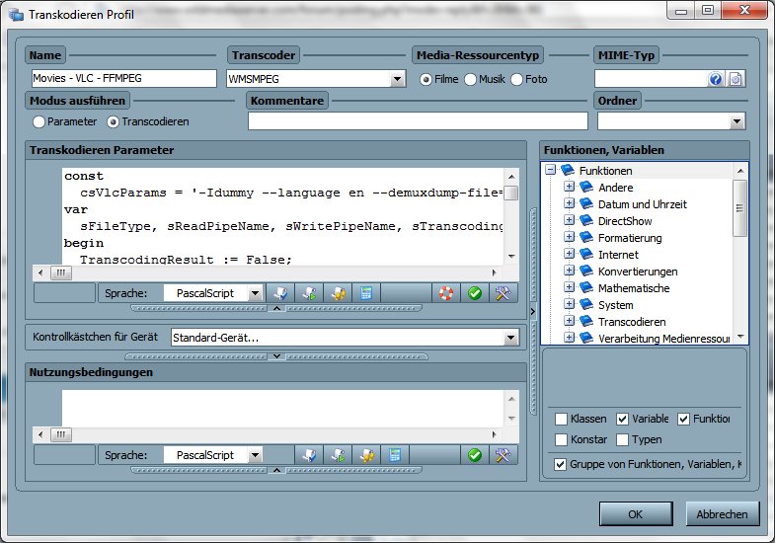The image size is (775, 543).
Task: Expand the DirectShow tree node
Action: (x=570, y=221)
